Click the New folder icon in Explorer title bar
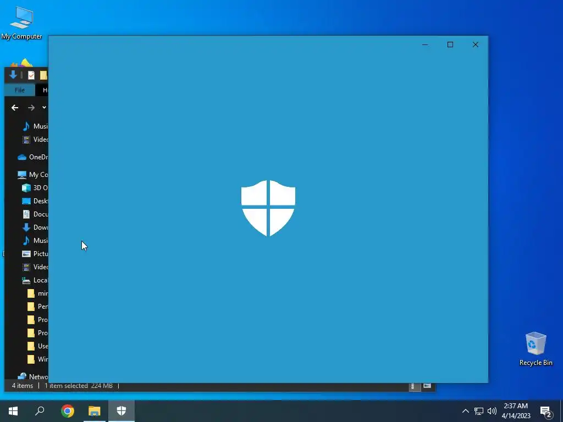Screen dimensions: 563x422 point(43,75)
